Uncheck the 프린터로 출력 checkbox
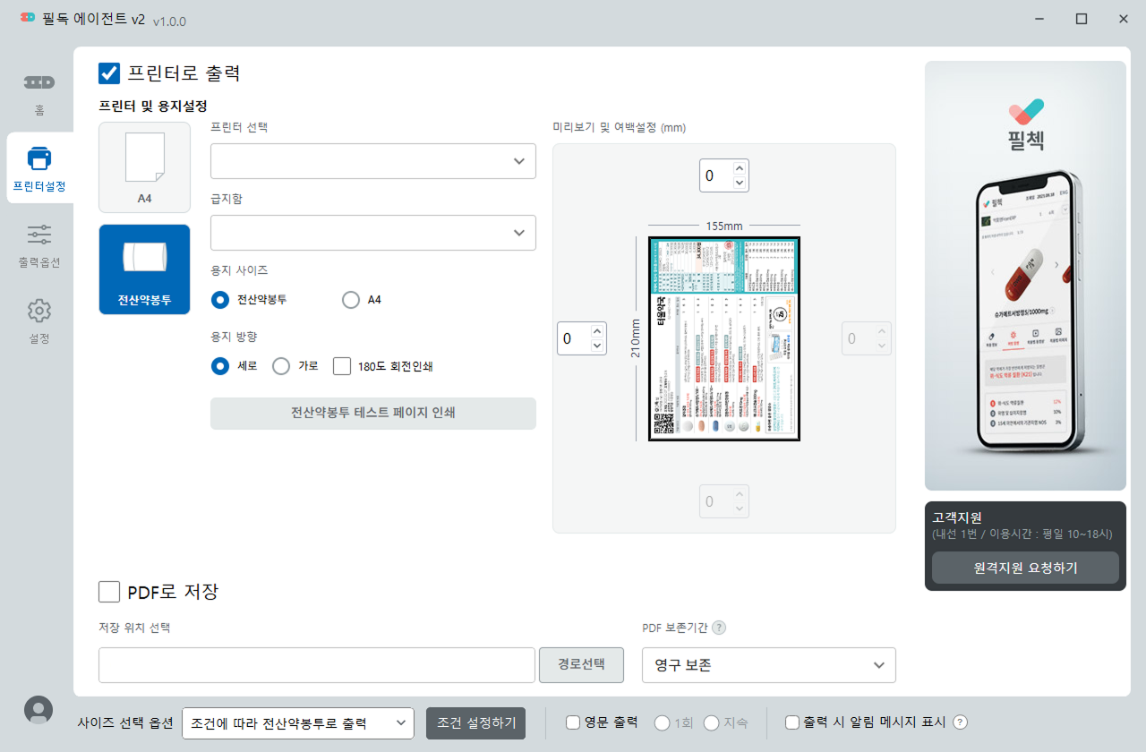Screen dimensions: 1146x752 109,73
